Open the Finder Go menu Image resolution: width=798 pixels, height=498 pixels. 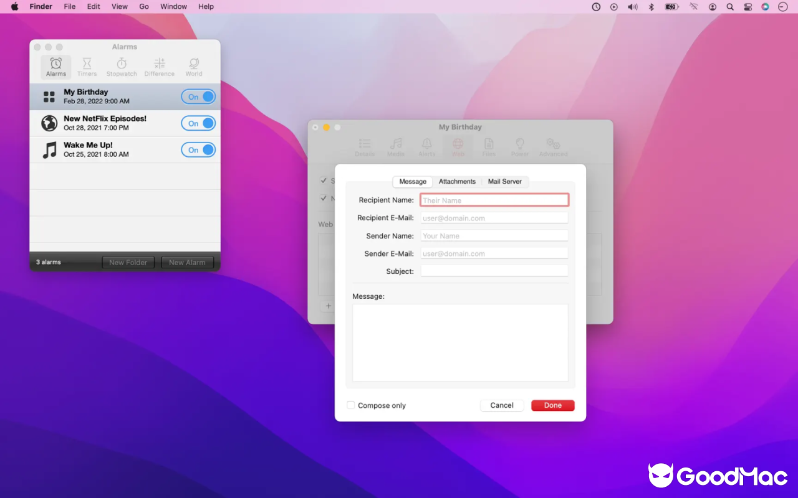tap(144, 6)
